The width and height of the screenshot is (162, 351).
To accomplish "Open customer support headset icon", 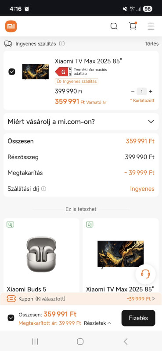I will pyautogui.click(x=145, y=274).
